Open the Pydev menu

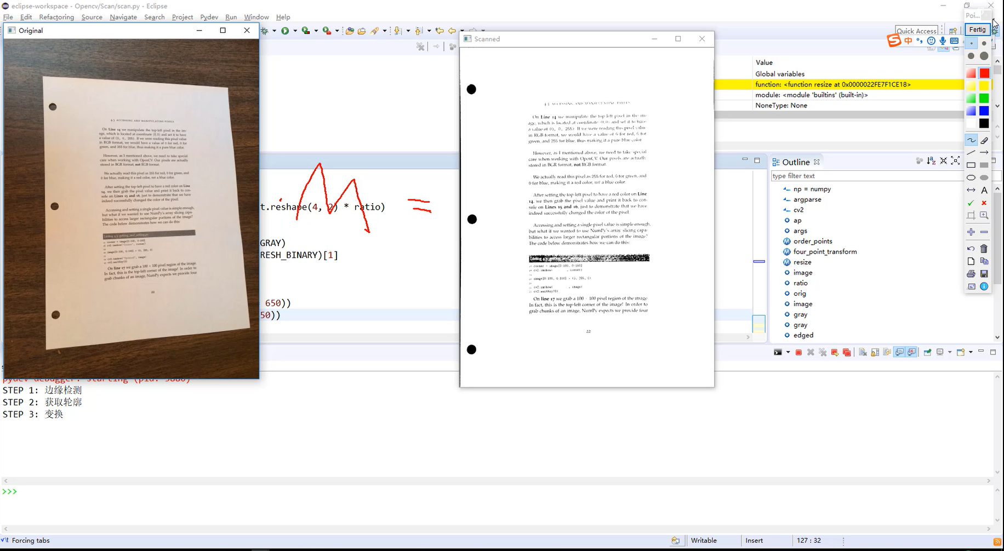[x=209, y=17]
